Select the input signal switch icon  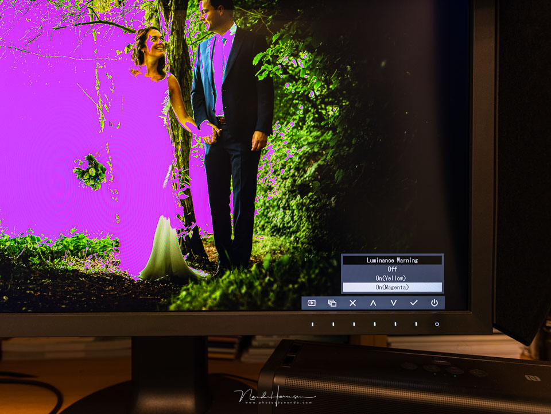(312, 303)
